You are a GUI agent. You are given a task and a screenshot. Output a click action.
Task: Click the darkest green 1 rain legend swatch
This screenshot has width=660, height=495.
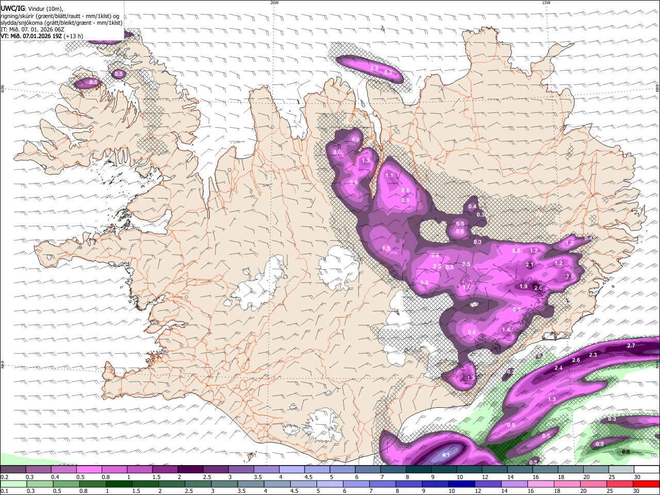(x=119, y=484)
